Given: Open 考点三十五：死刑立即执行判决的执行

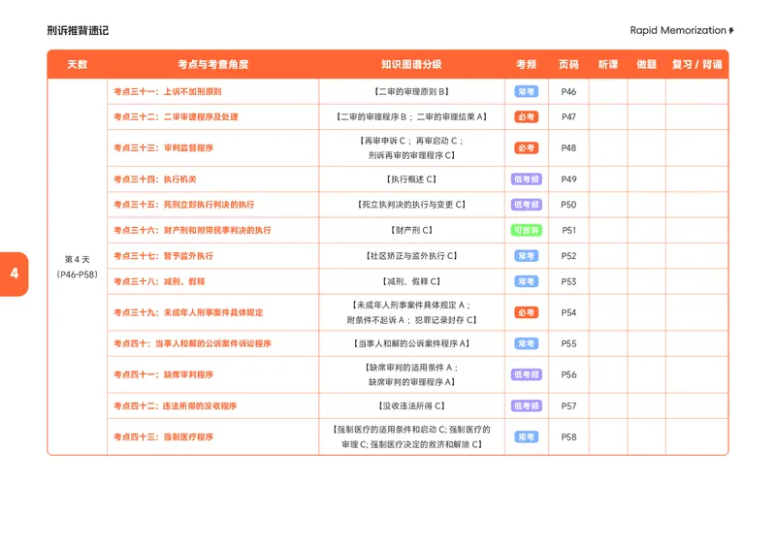Looking at the screenshot, I should [x=183, y=205].
